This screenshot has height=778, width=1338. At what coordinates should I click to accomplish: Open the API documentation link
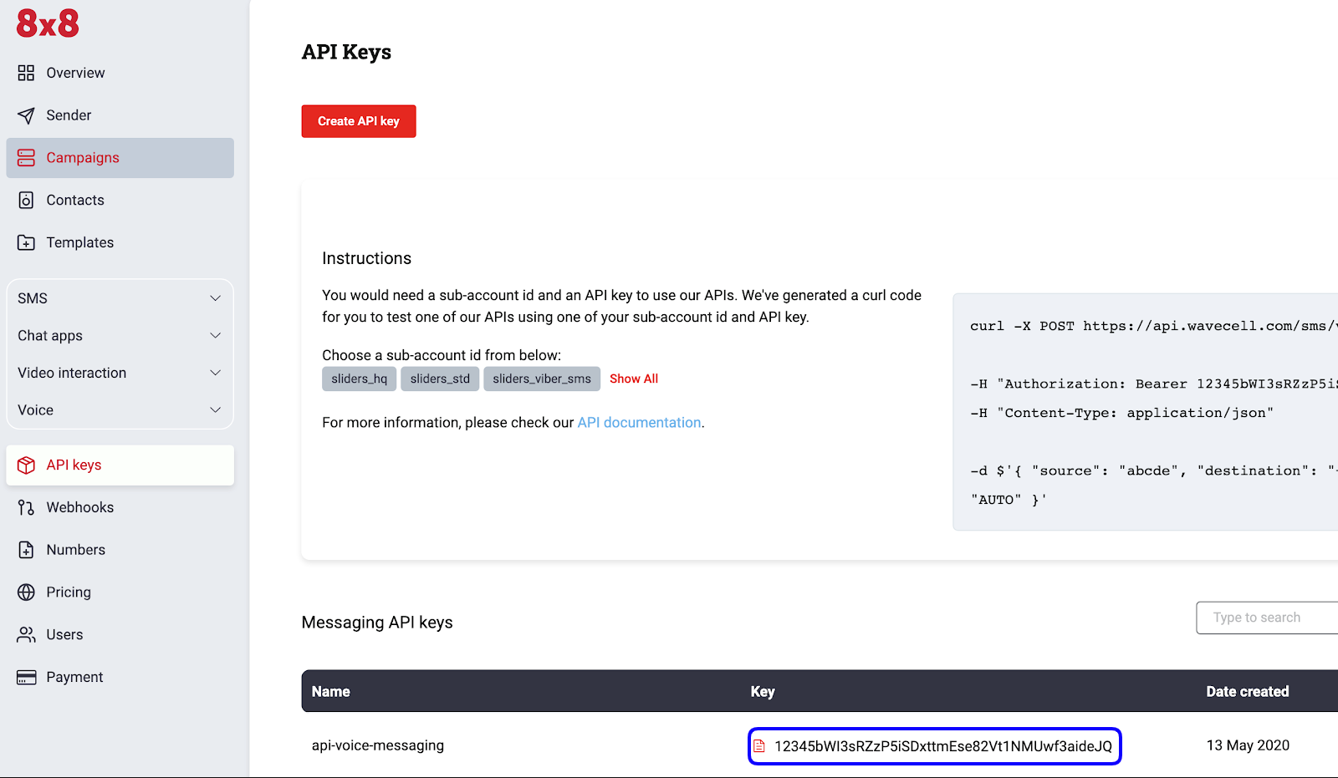(640, 423)
